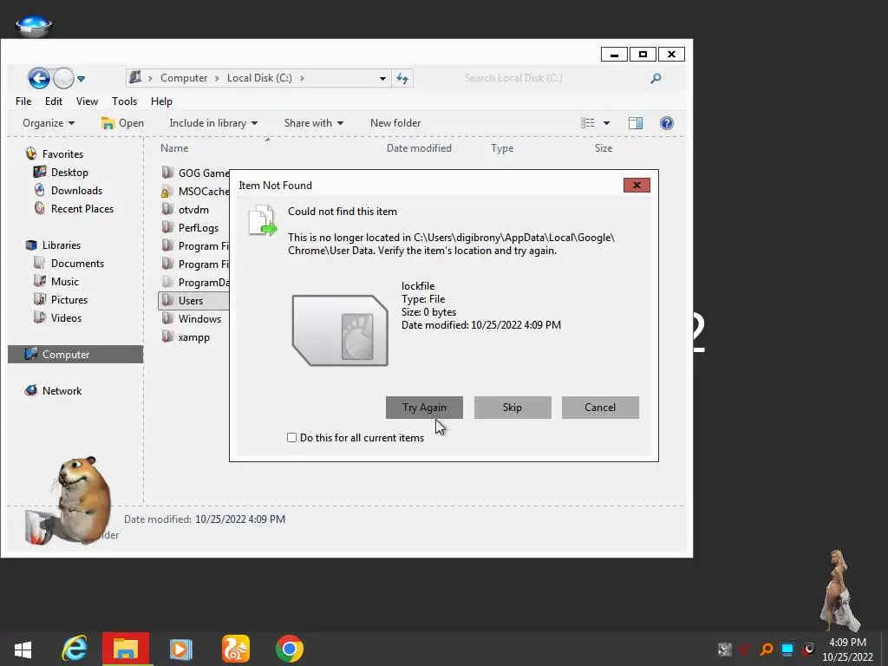Open the Edit menu

[x=53, y=101]
